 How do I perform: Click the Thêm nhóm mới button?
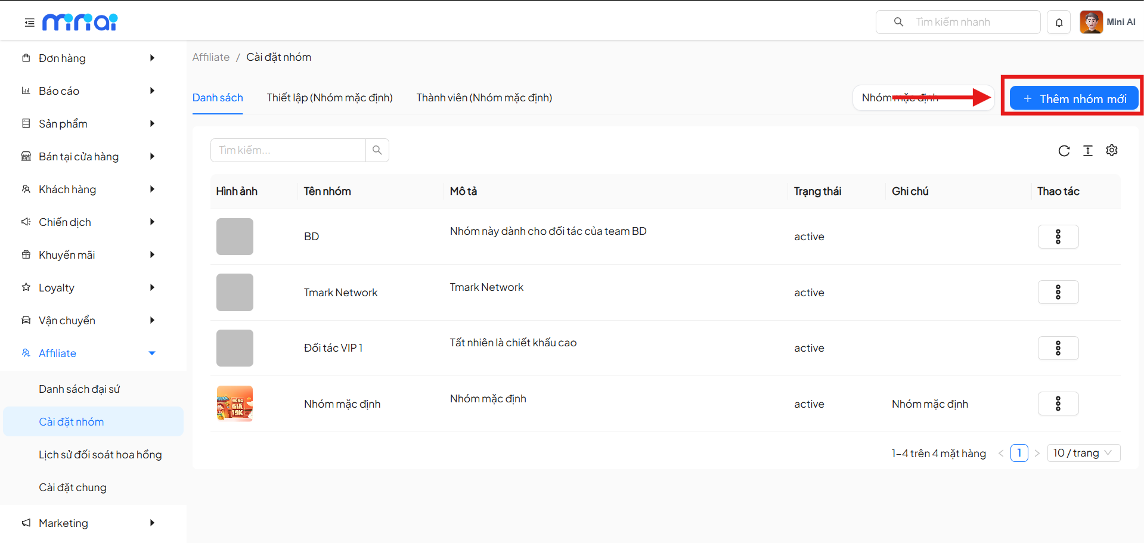click(x=1074, y=99)
